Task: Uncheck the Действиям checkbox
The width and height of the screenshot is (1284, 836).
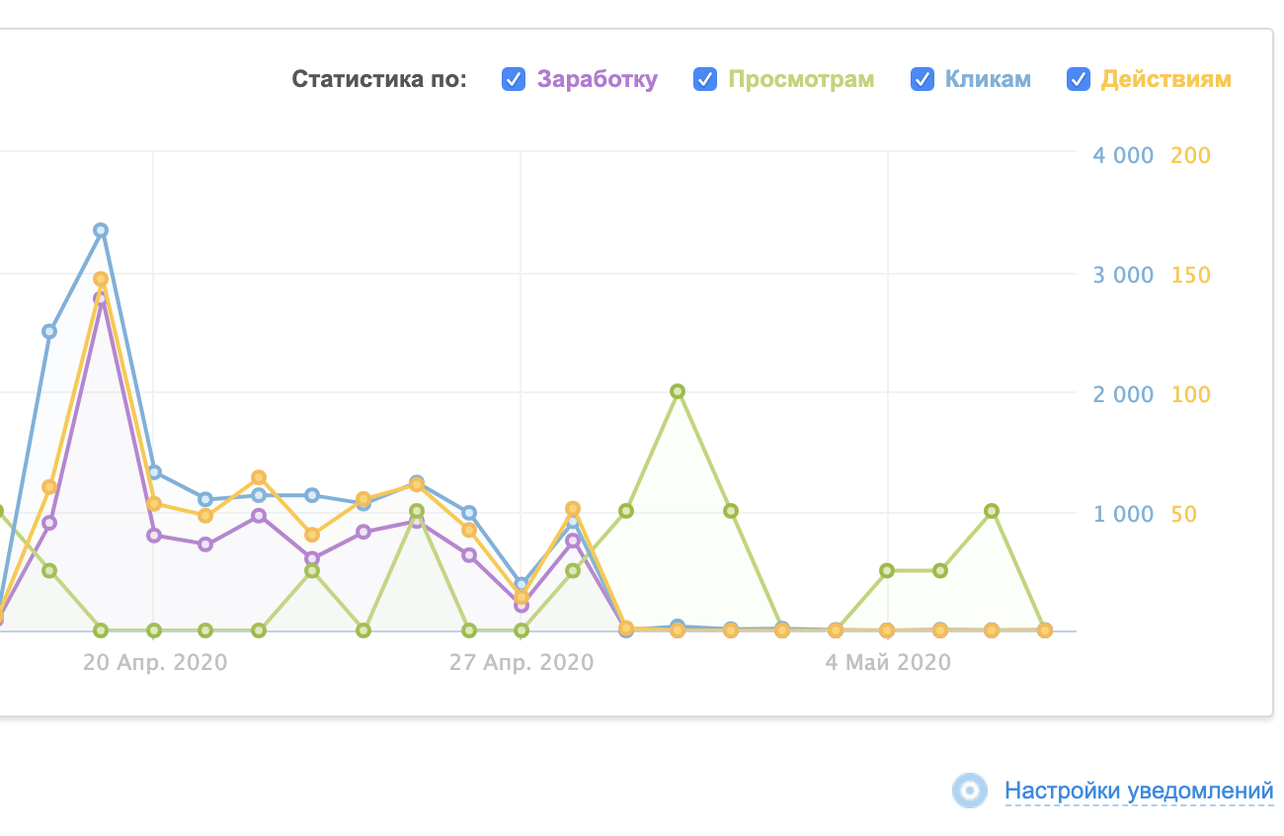Action: click(x=1079, y=79)
